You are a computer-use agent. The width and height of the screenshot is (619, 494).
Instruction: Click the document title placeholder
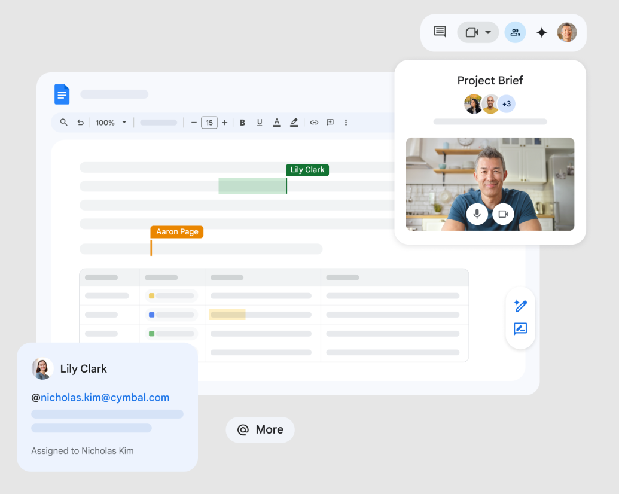point(114,94)
